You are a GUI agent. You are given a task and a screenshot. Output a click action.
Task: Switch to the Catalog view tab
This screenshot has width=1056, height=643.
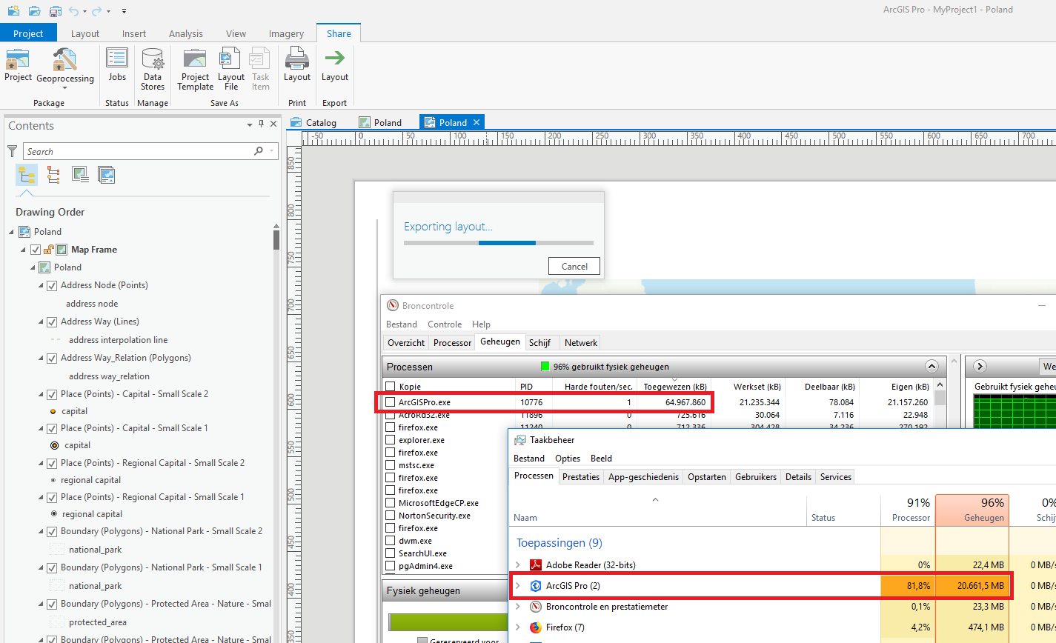point(314,123)
